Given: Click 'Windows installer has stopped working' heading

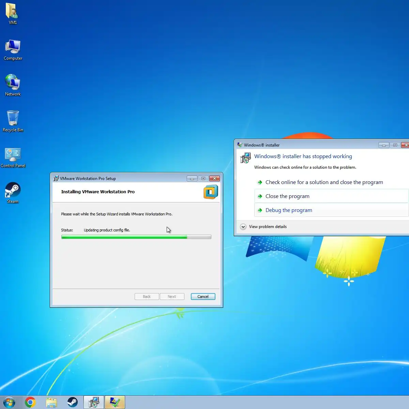Looking at the screenshot, I should 303,156.
